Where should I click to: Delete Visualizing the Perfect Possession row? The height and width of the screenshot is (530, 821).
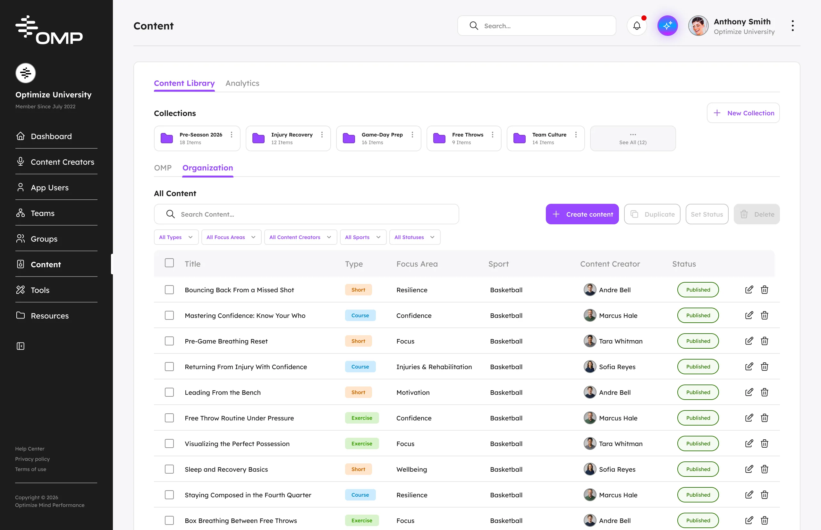(x=764, y=443)
